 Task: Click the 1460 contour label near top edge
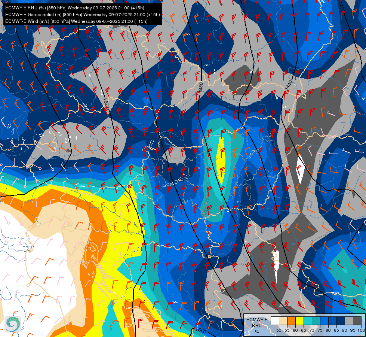243,11
